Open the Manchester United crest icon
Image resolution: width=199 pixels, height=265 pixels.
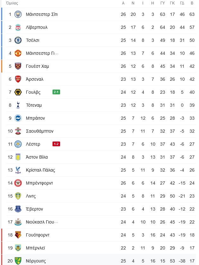tap(18, 53)
